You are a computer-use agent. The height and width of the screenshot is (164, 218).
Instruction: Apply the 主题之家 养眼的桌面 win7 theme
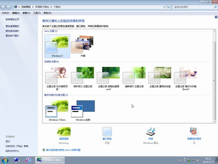(x=109, y=79)
